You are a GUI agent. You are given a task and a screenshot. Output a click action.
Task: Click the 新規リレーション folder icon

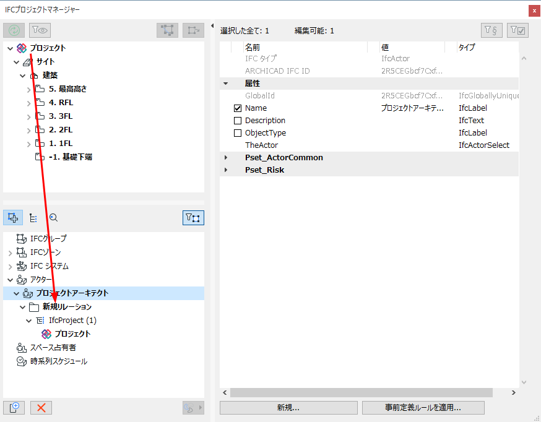tap(34, 307)
